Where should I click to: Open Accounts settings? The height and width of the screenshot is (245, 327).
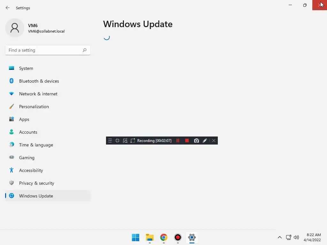(48, 132)
